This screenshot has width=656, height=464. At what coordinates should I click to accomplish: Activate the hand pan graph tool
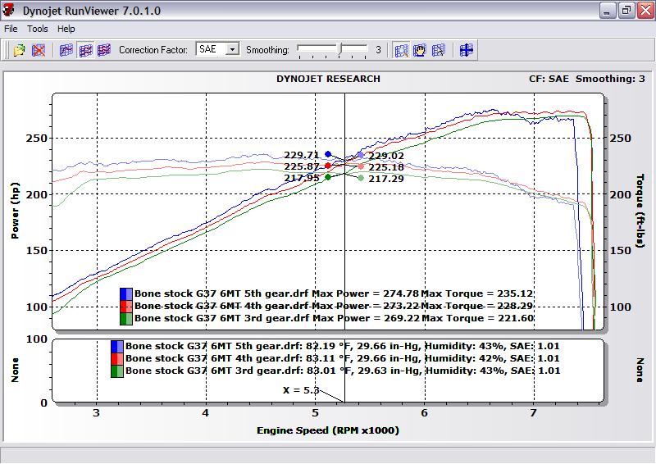click(x=420, y=50)
